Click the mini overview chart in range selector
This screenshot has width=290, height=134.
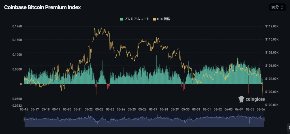point(144,119)
